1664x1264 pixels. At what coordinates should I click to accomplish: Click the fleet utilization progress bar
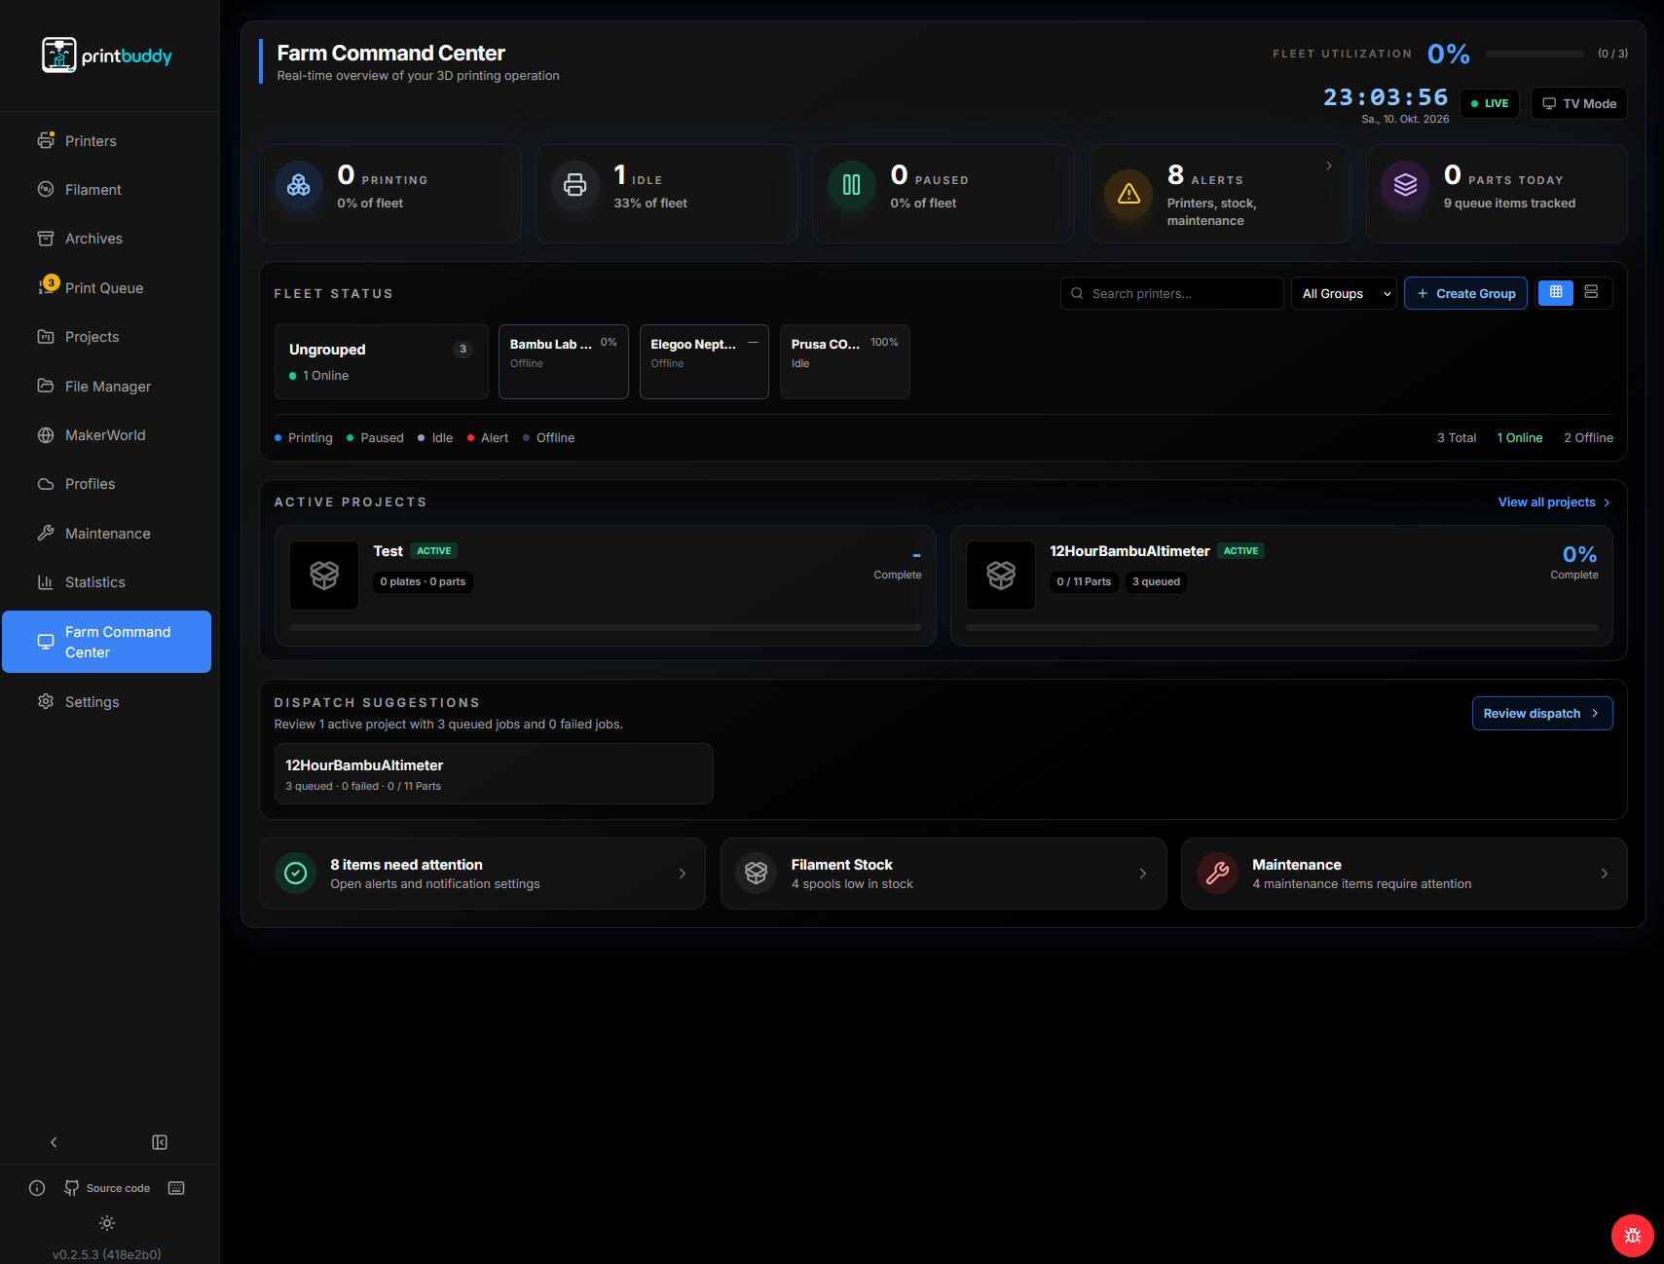click(1535, 54)
